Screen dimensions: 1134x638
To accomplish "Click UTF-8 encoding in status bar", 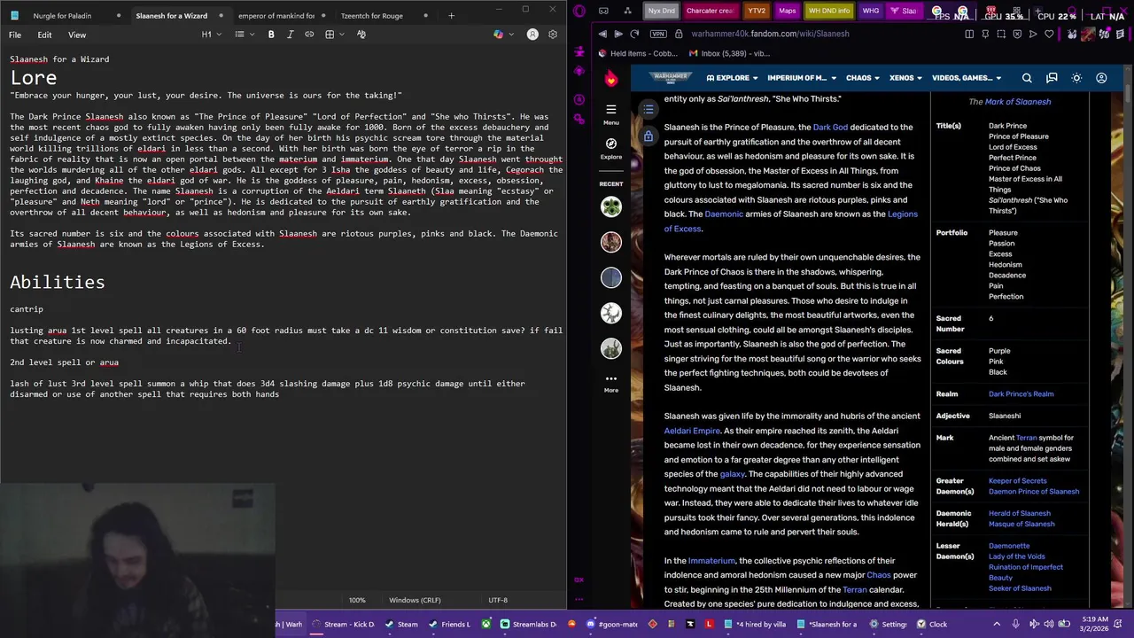I will pyautogui.click(x=498, y=600).
